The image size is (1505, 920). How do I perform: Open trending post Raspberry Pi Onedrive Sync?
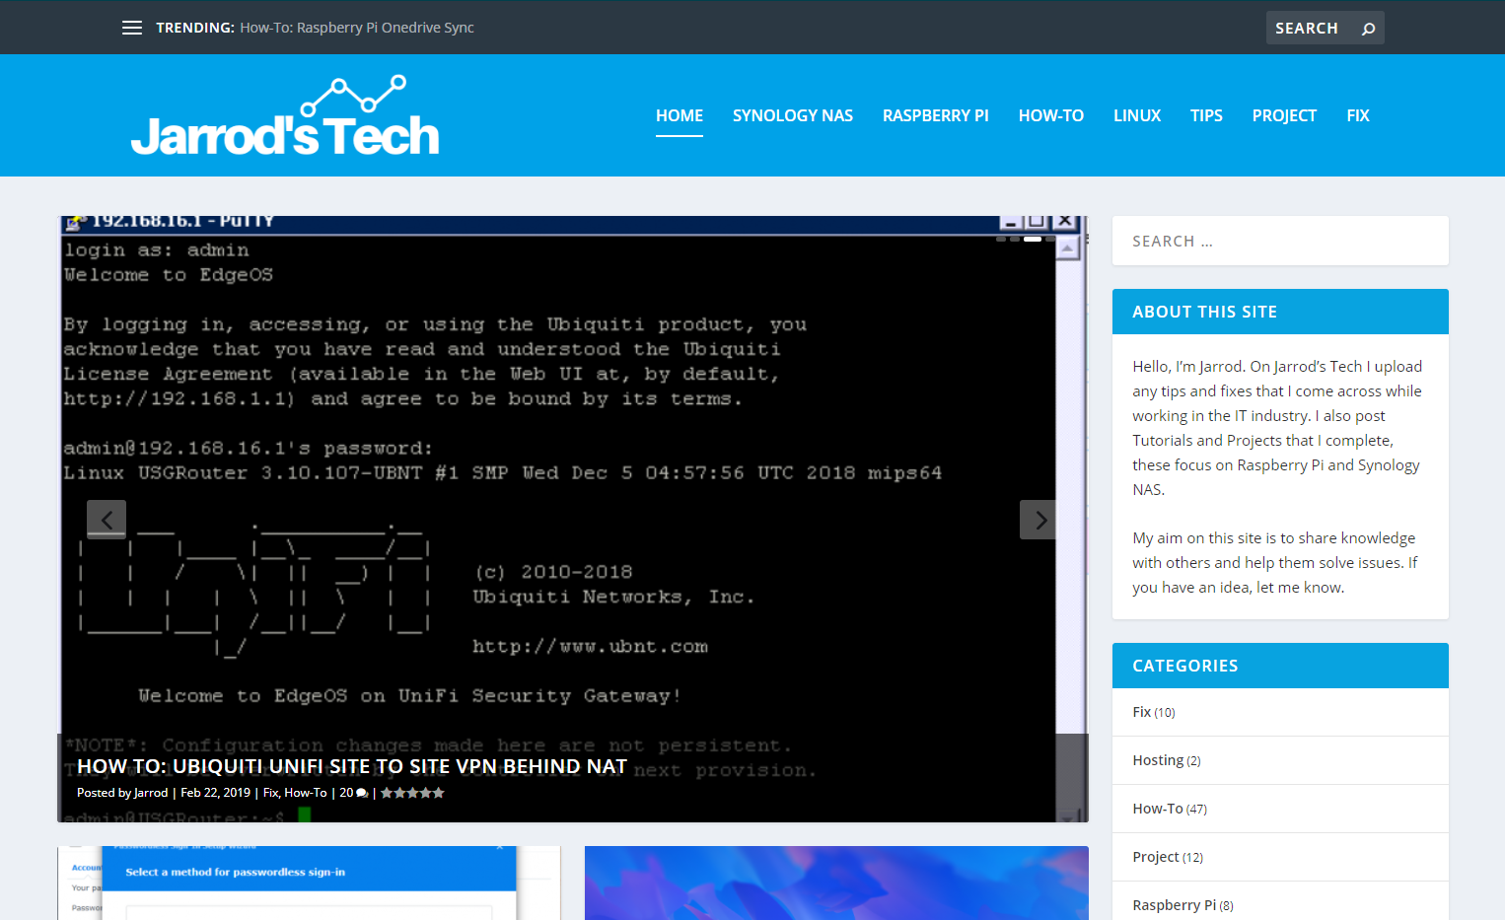[356, 28]
